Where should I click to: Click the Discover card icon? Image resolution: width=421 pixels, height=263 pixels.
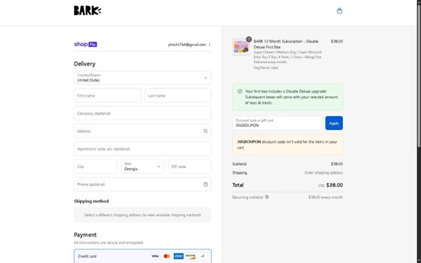click(x=190, y=256)
